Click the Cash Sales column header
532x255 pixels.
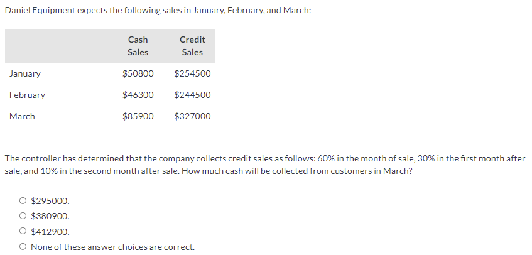click(x=138, y=46)
